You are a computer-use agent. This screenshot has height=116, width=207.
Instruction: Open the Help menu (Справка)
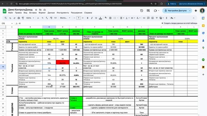[88, 13]
